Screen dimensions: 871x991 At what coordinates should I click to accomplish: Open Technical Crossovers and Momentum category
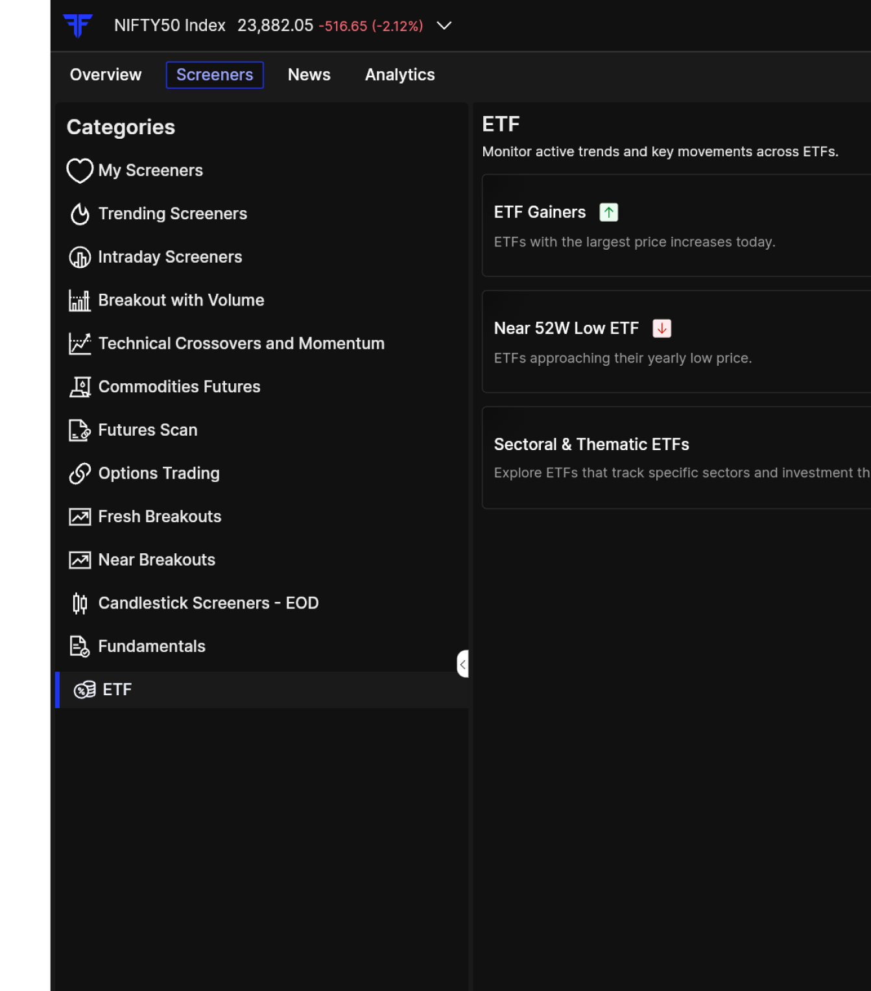[x=241, y=344]
